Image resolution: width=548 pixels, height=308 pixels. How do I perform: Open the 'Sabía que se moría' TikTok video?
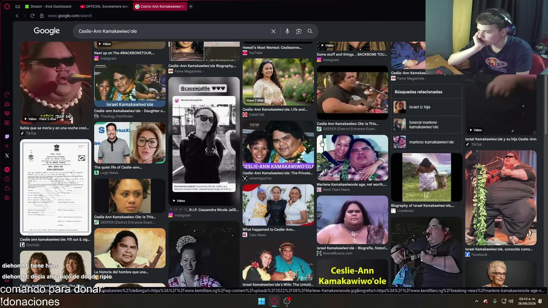click(56, 83)
